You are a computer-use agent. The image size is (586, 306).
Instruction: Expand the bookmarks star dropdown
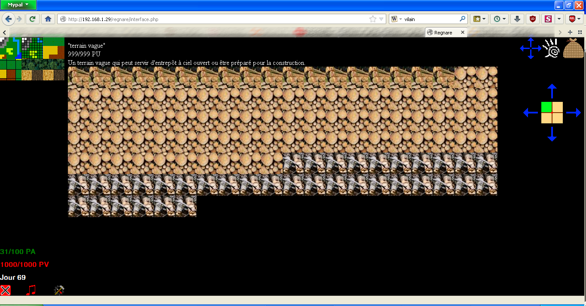[x=479, y=19]
